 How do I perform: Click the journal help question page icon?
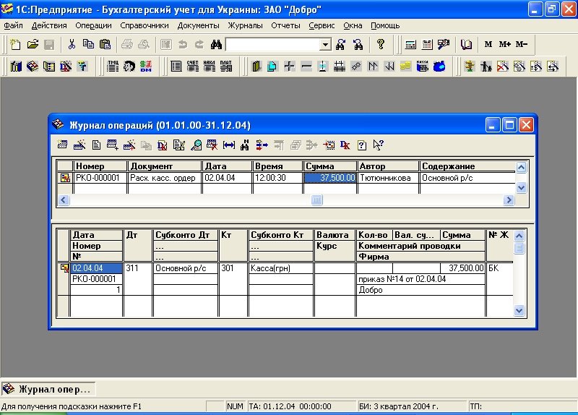pyautogui.click(x=362, y=145)
